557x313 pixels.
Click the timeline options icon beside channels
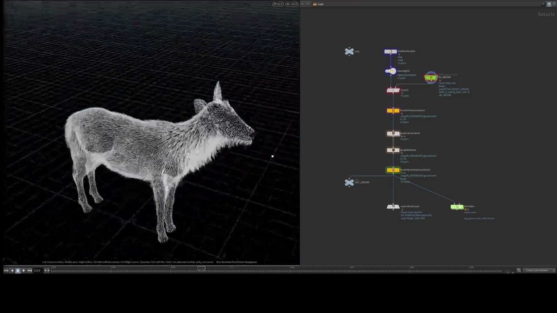pos(519,270)
